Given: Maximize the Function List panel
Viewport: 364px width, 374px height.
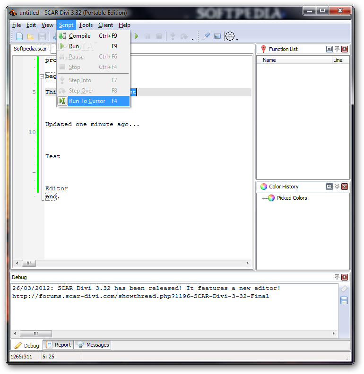Looking at the screenshot, I should (x=329, y=49).
